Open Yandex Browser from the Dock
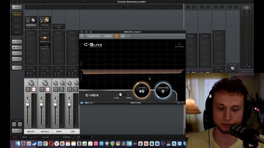Image resolution: width=264 pixels, height=148 pixels. pos(57,143)
